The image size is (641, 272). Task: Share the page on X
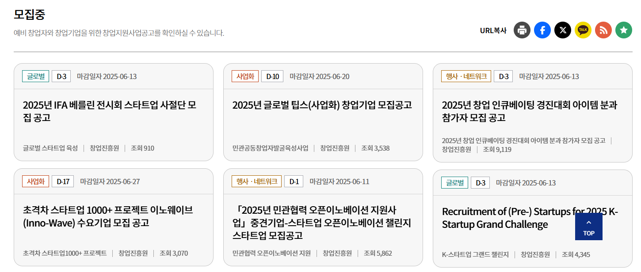click(x=562, y=30)
